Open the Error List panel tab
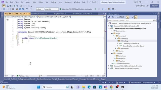161x90 pixels. click(7, 79)
